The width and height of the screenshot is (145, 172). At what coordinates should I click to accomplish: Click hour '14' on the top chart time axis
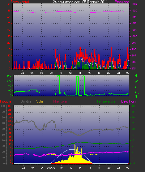80,73
